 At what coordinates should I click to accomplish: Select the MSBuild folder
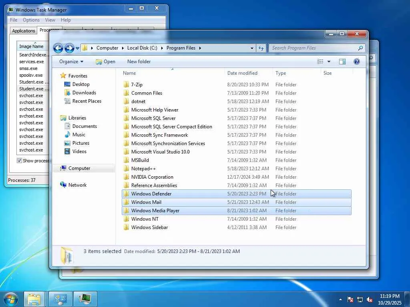[140, 160]
